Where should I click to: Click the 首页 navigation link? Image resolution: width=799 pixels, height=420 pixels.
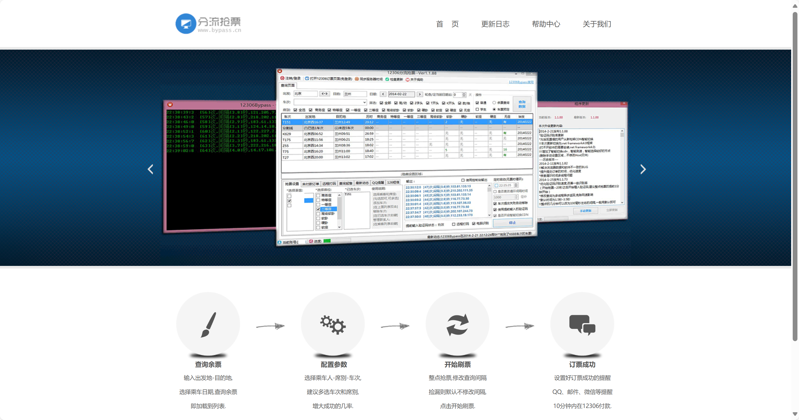447,24
